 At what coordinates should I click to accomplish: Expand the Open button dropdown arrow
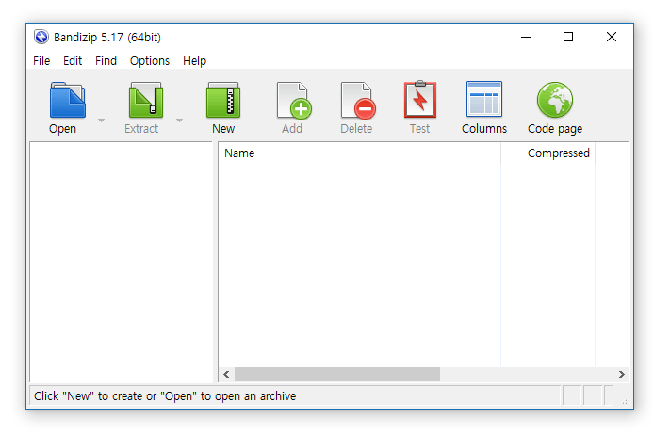tap(101, 121)
